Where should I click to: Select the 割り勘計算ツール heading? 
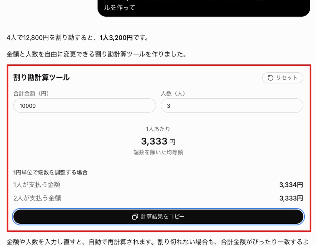41,78
